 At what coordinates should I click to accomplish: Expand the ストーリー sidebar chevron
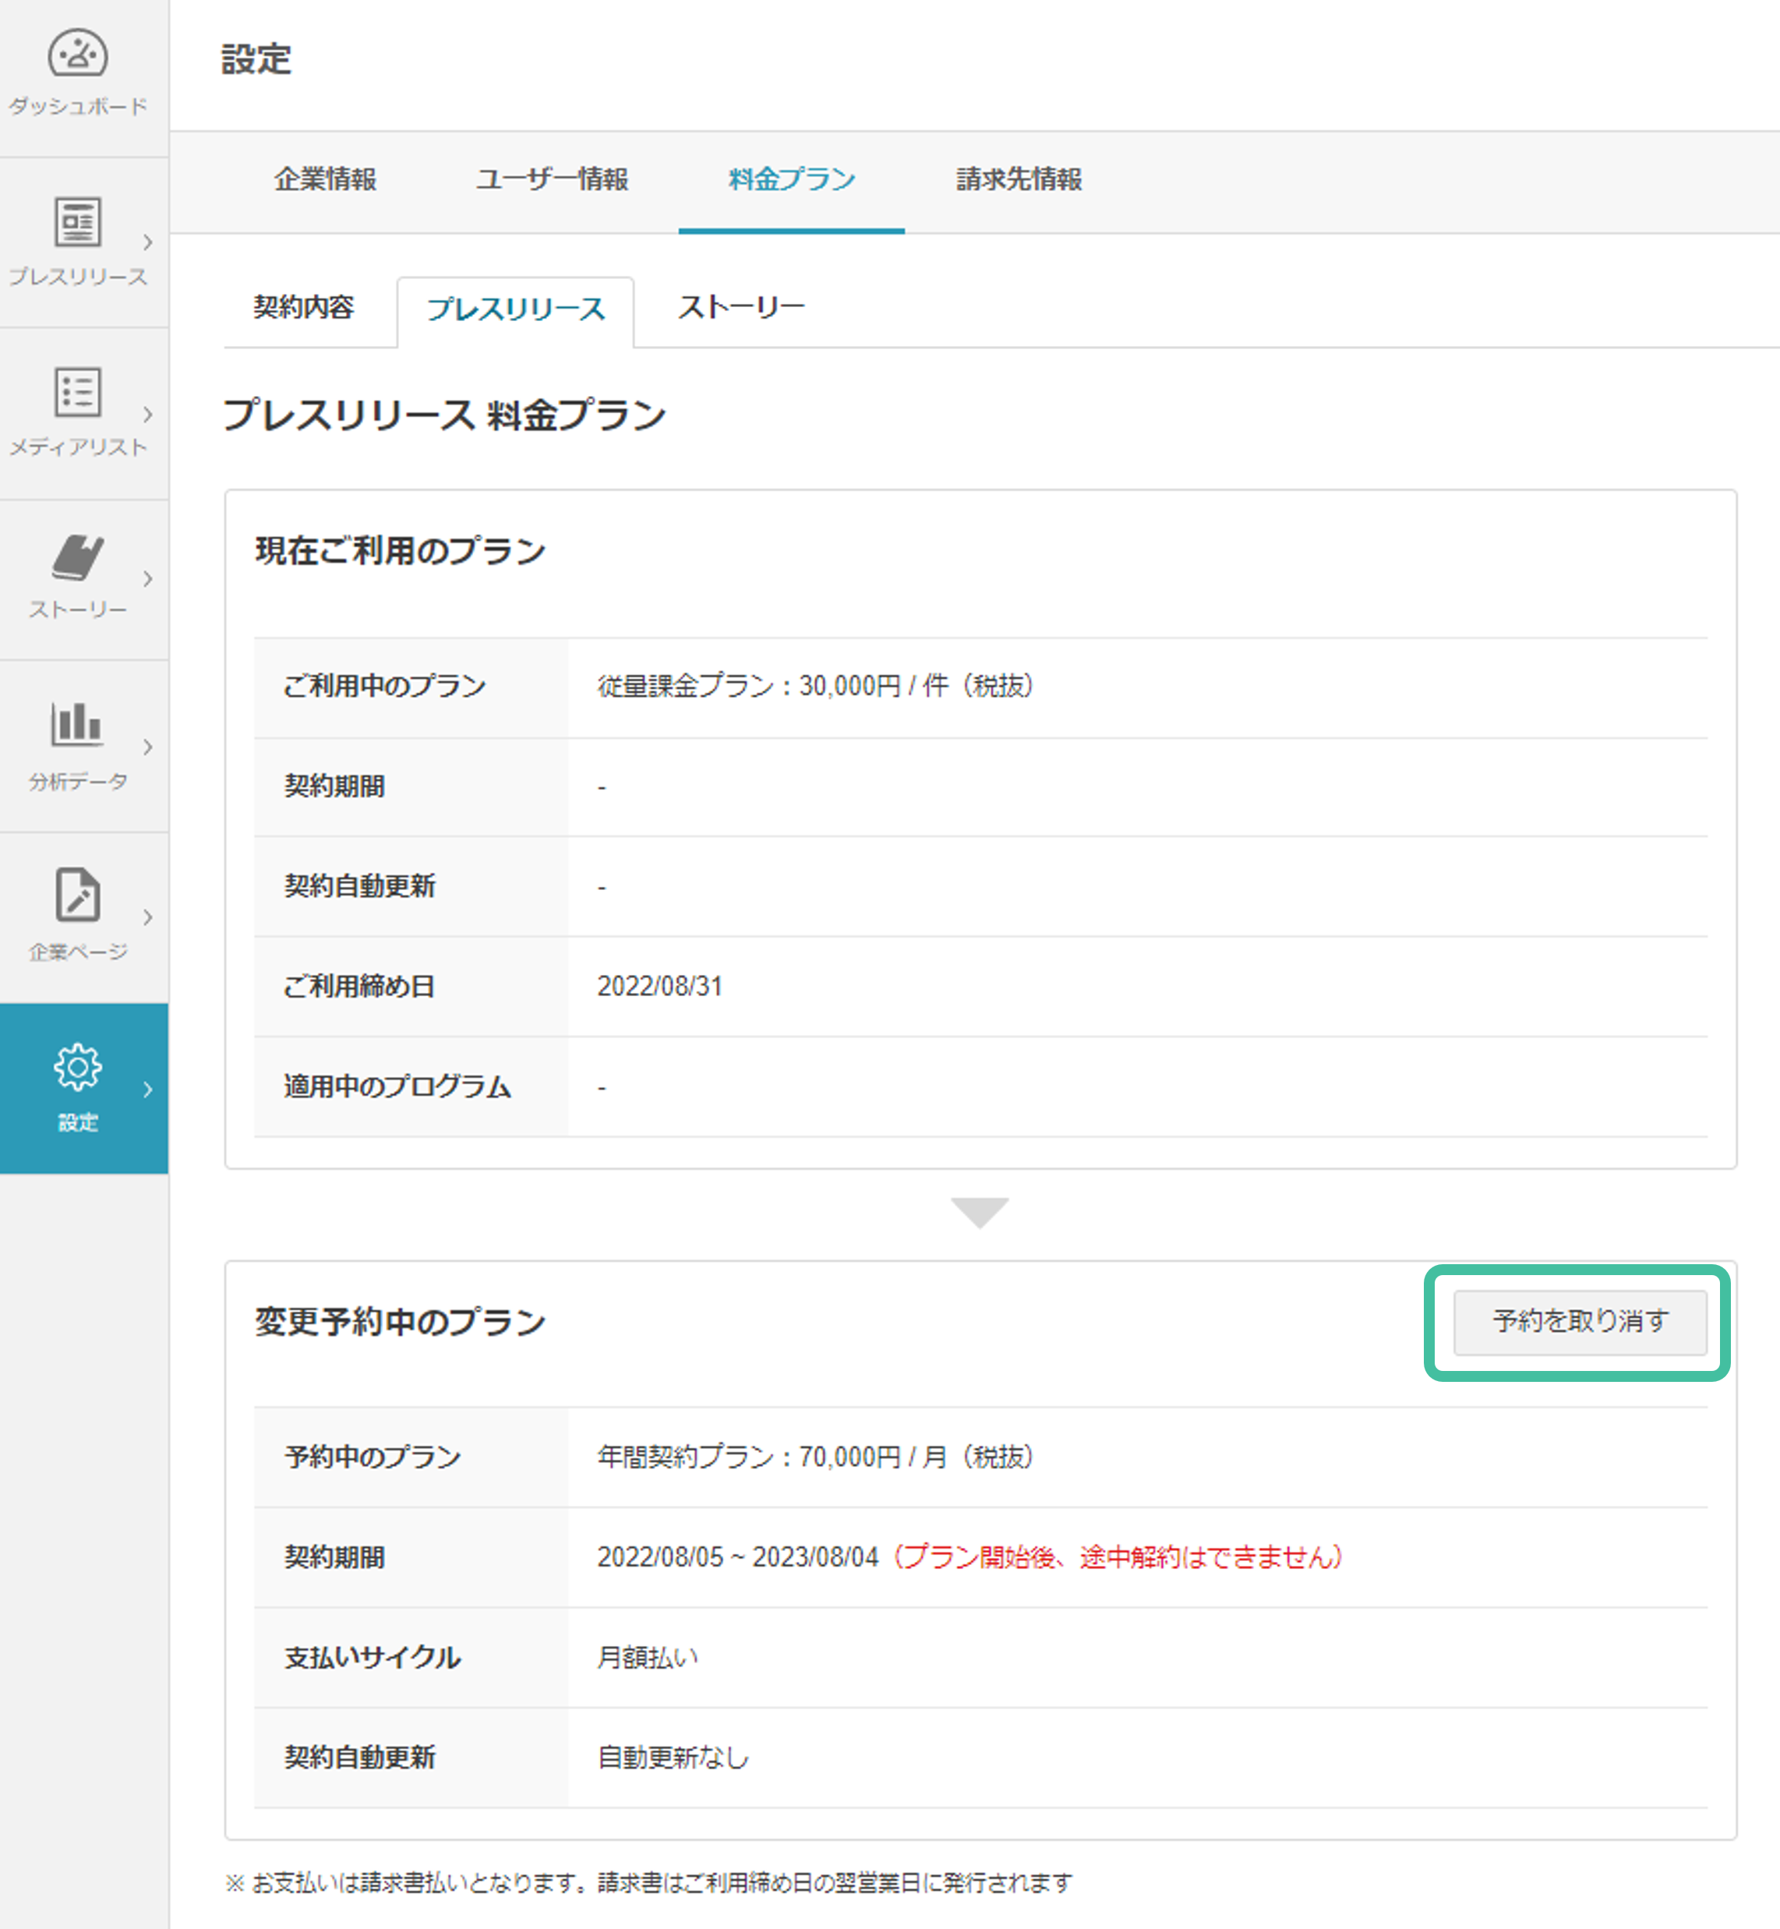click(147, 578)
